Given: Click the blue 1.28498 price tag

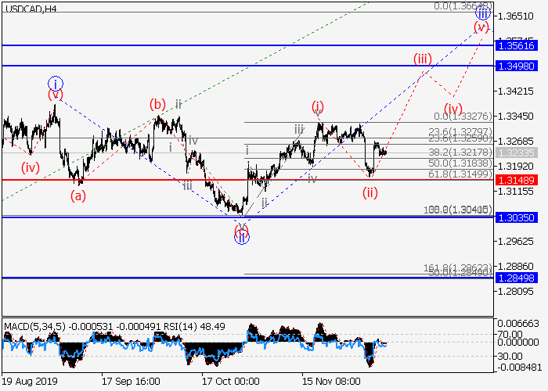Looking at the screenshot, I should [515, 278].
